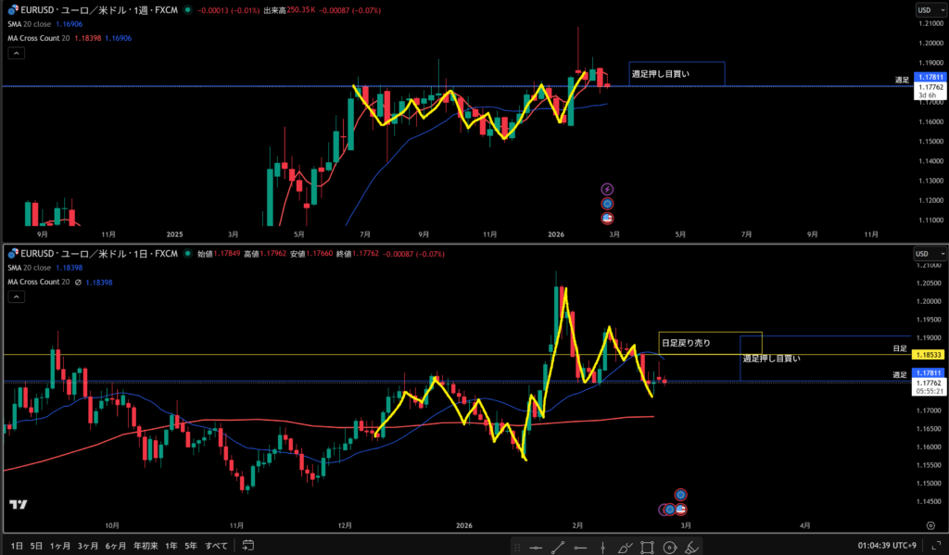Select the rectangle shape tool
The height and width of the screenshot is (555, 949).
[648, 547]
